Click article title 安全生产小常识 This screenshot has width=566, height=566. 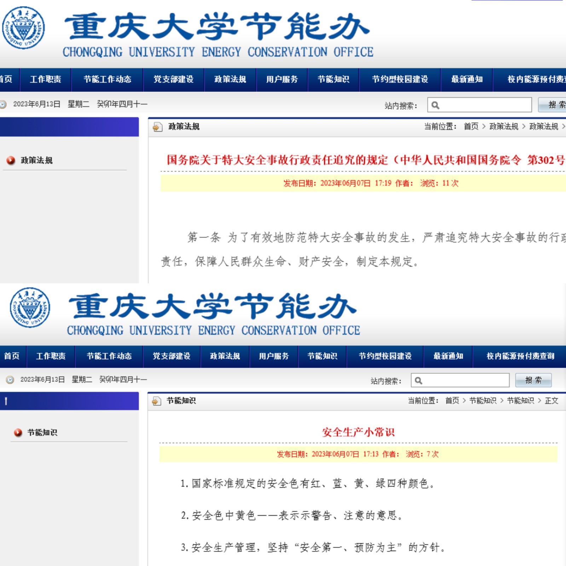[x=358, y=432]
